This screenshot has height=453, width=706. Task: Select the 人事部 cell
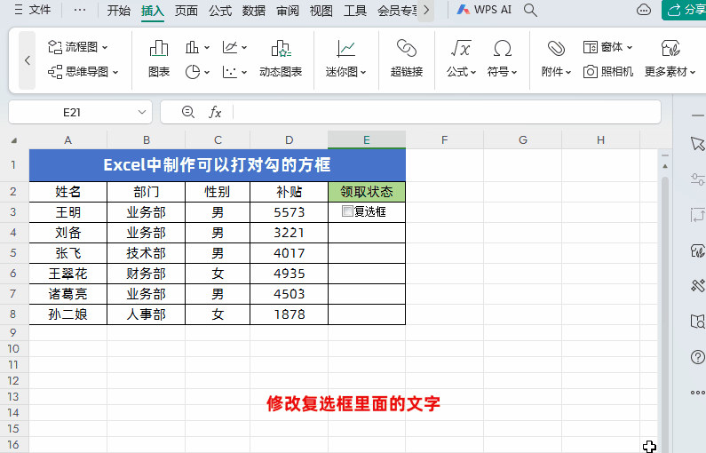tap(146, 314)
